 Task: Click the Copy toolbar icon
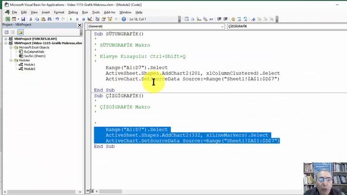coord(37,19)
